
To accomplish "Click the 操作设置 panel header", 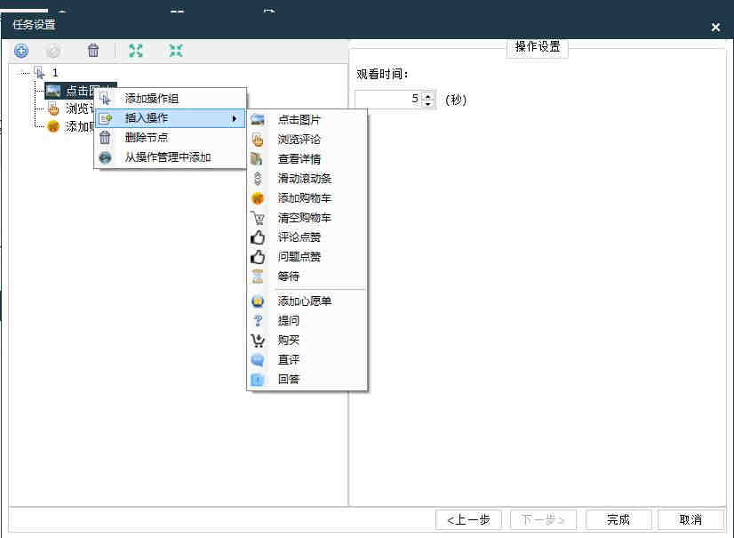I will (x=538, y=47).
